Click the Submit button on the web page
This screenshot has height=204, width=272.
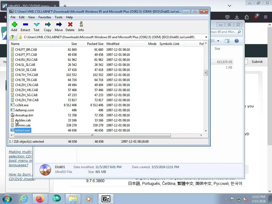coord(257,62)
